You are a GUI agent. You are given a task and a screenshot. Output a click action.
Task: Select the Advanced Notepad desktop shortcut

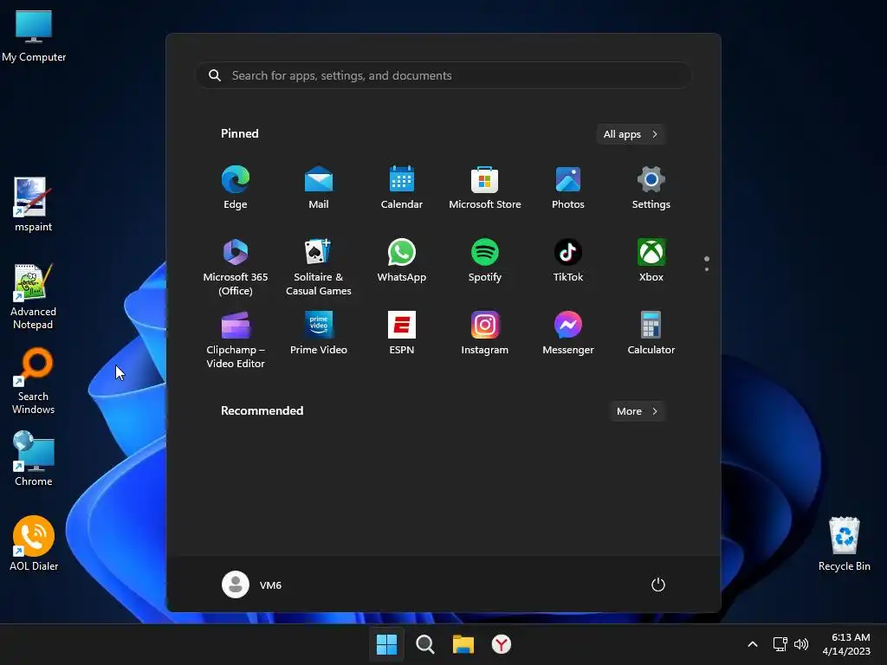pos(33,296)
